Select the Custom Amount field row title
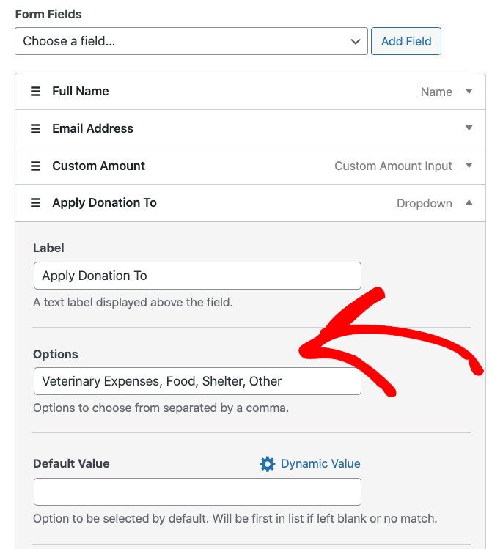 pos(98,166)
